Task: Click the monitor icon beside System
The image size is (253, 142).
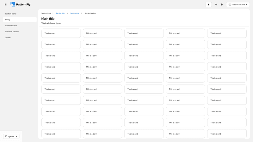Action: (6, 136)
